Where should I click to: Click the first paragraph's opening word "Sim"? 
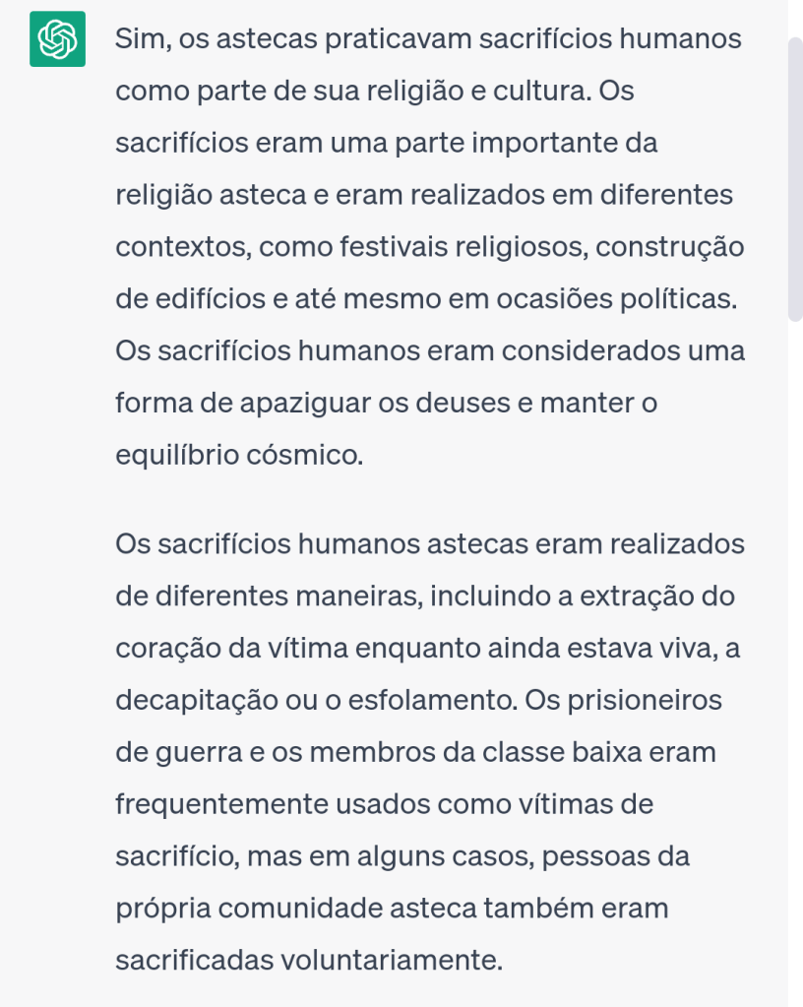tap(138, 40)
